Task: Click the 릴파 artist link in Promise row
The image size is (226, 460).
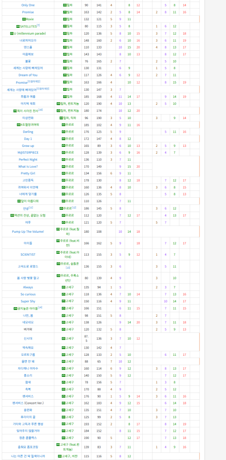Action: (x=69, y=12)
